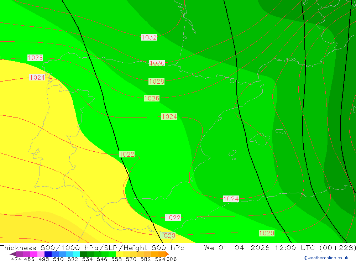Image resolution: width=356 pixels, height=261 pixels.
Task: Click the map title 'Thickness 500/1000 hPa/SLP/Height 500 hPa'
Action: 92,247
